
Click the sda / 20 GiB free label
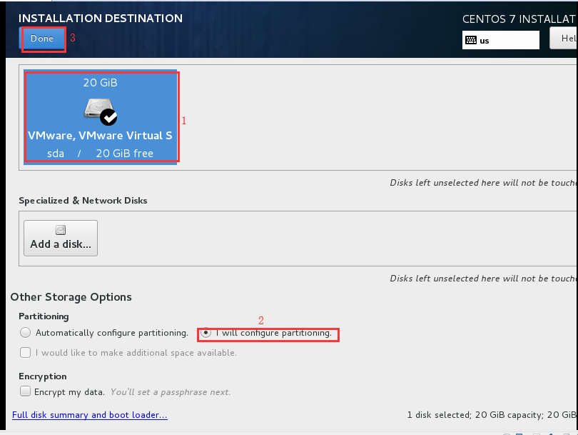(x=101, y=153)
